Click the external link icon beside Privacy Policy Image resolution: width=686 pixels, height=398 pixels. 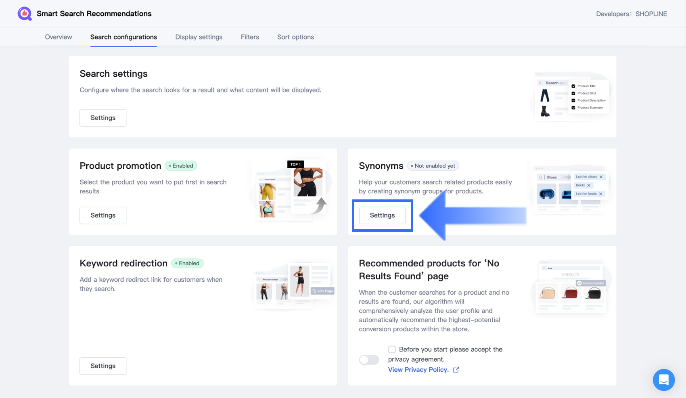456,370
